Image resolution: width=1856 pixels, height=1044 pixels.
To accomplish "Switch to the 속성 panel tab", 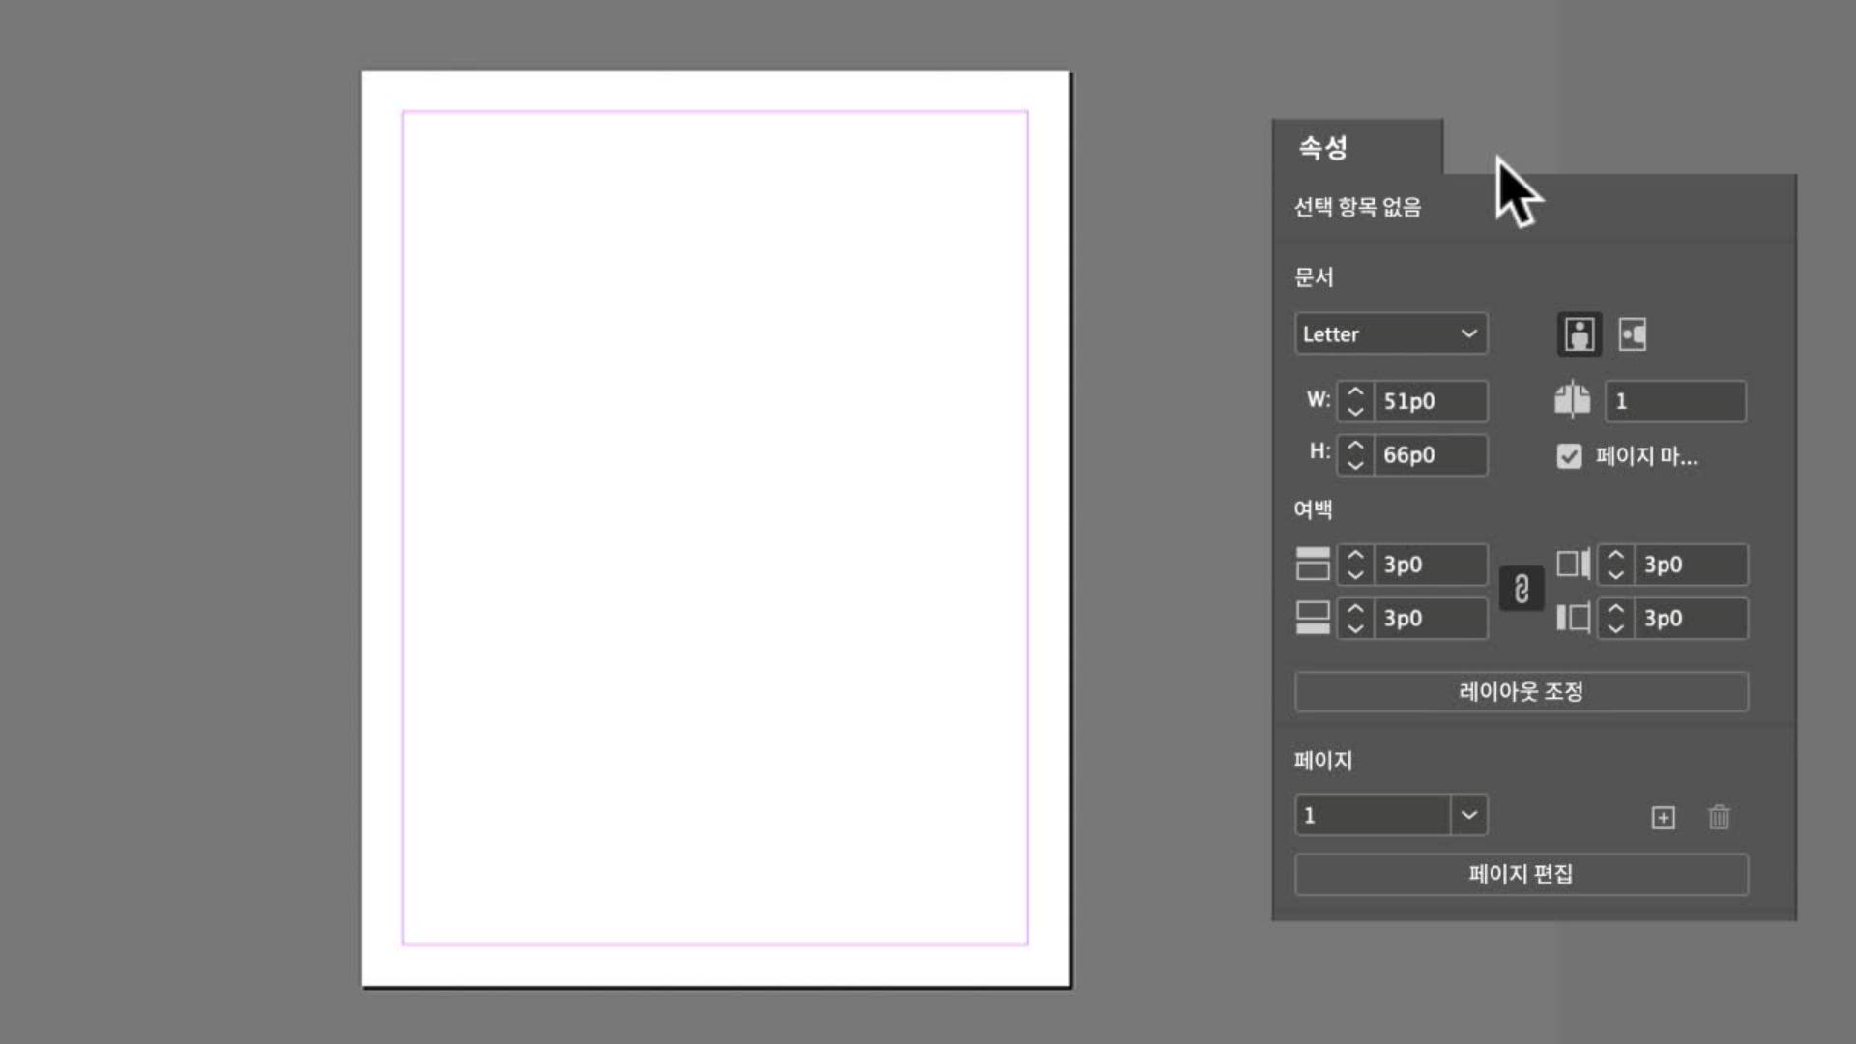I will [x=1322, y=147].
